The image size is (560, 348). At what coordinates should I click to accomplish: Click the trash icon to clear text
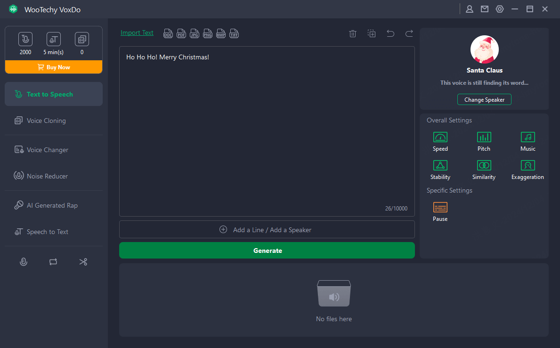click(352, 33)
